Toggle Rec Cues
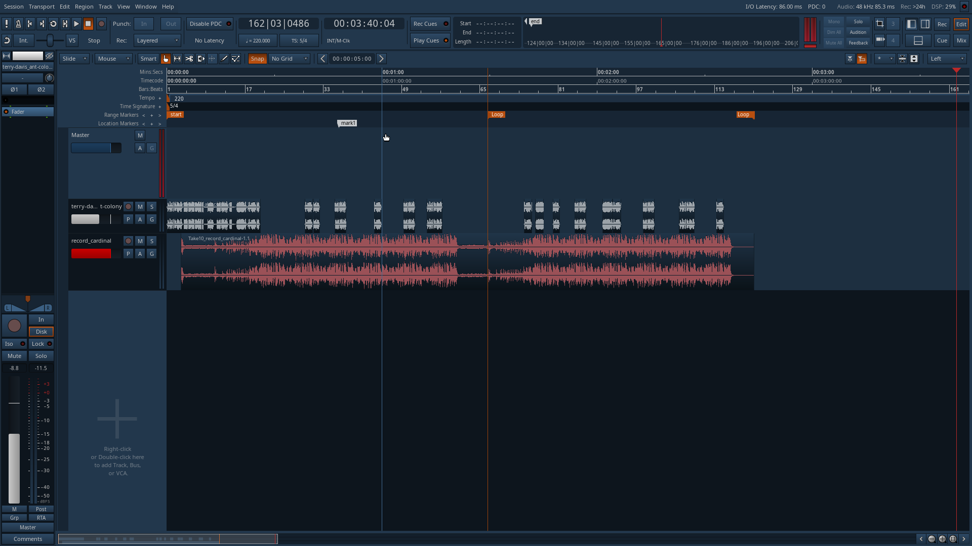Viewport: 972px width, 546px height. coord(430,24)
